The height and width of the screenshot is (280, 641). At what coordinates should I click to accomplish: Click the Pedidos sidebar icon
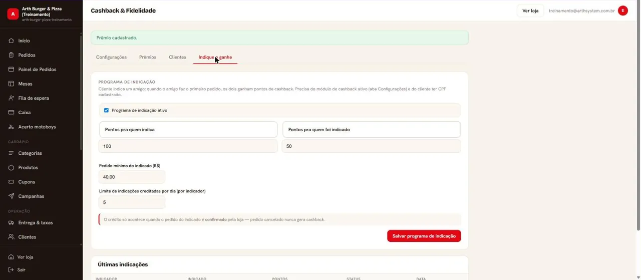(x=12, y=55)
